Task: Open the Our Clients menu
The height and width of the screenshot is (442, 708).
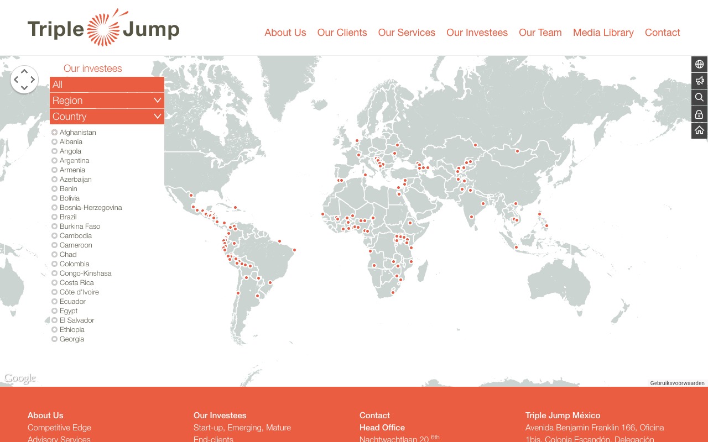Action: click(x=342, y=33)
